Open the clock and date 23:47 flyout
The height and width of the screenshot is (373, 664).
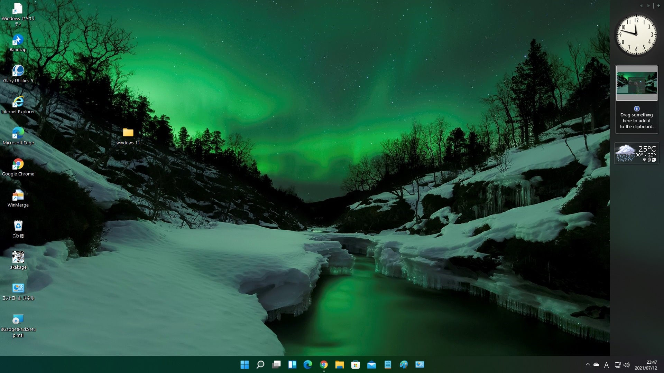point(646,365)
